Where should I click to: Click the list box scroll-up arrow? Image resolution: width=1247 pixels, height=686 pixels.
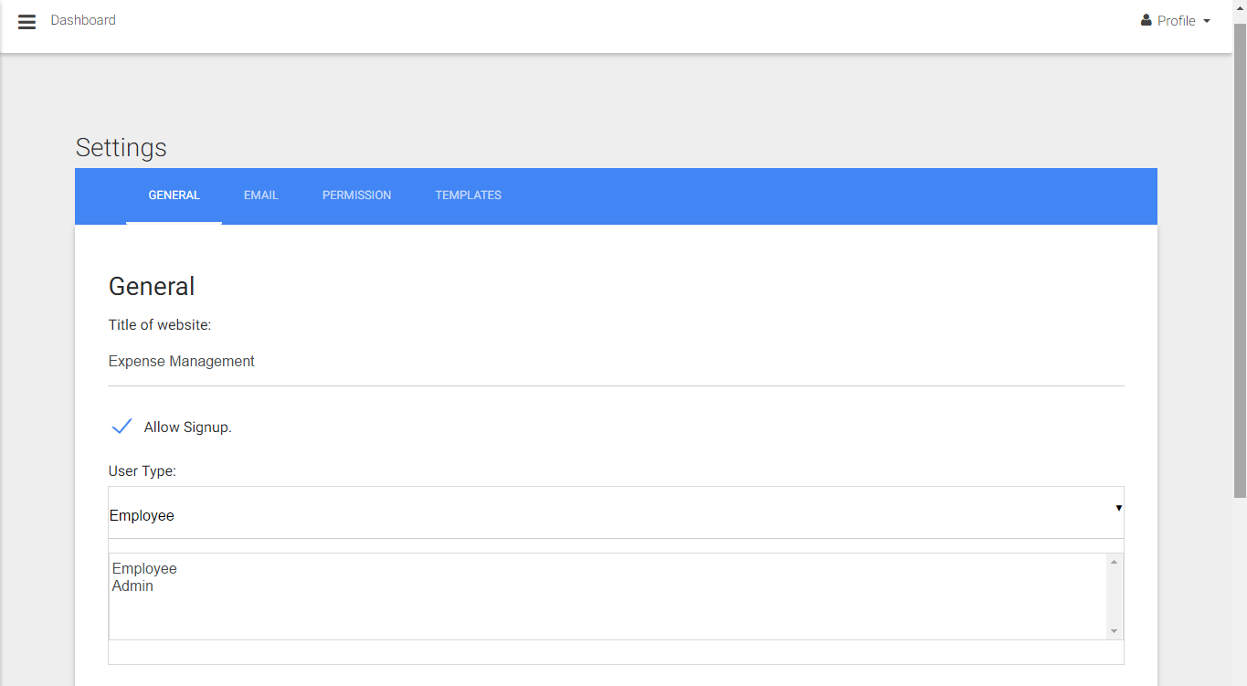coord(1114,562)
